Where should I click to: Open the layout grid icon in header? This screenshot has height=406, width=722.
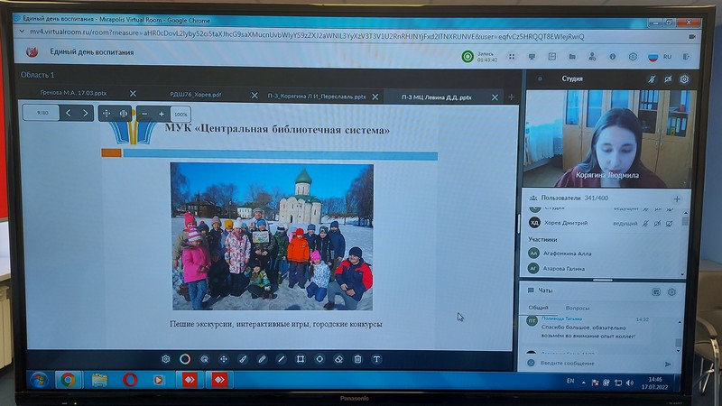[512, 57]
